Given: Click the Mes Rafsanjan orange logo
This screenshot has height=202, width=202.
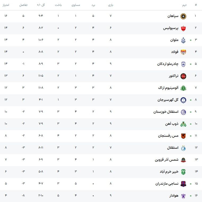Looking at the screenshot, I should click(x=183, y=136).
